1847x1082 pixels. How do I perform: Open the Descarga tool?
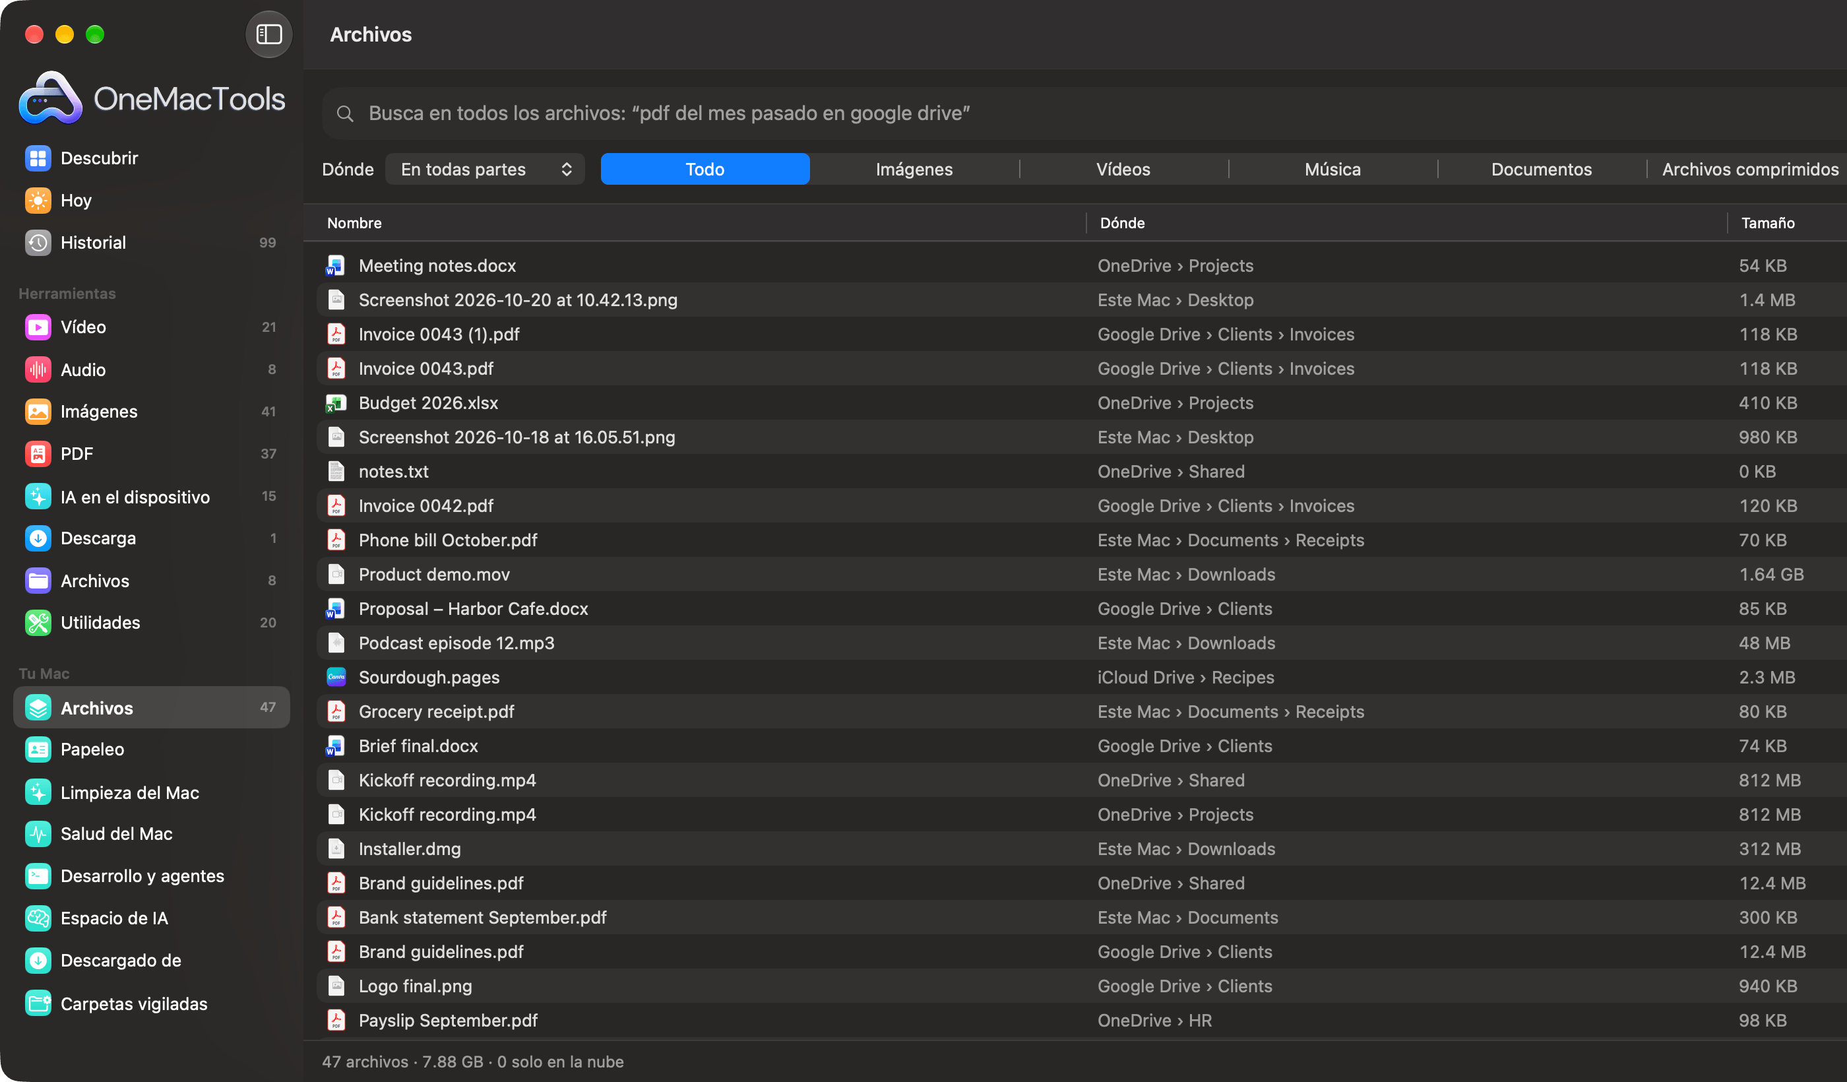[151, 538]
